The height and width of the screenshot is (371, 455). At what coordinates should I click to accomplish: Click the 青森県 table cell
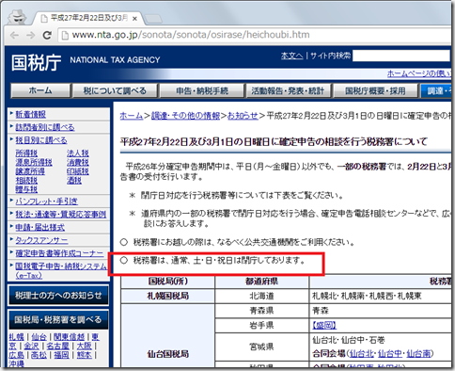tap(262, 311)
